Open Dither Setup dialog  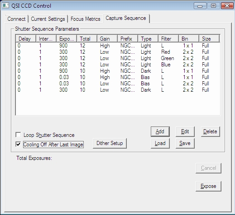[110, 143]
